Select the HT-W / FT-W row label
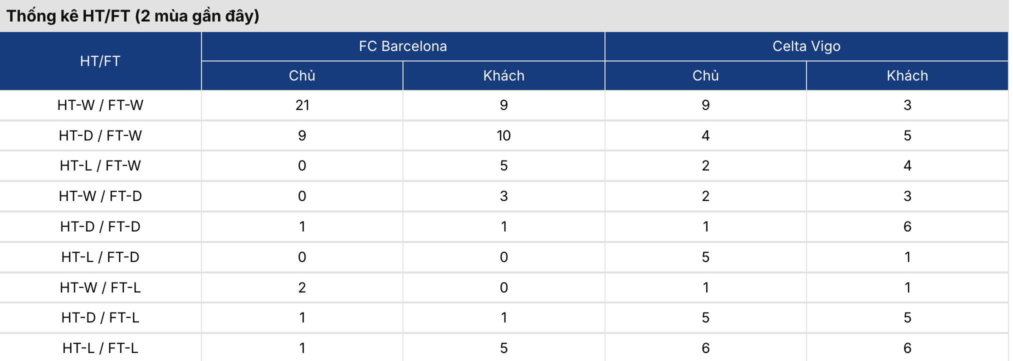 coord(100,105)
